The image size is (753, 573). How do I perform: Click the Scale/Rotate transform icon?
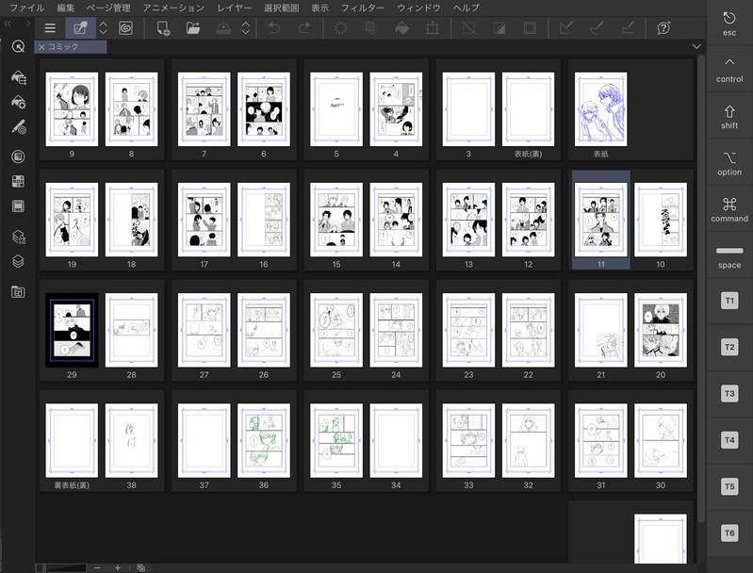(x=433, y=28)
